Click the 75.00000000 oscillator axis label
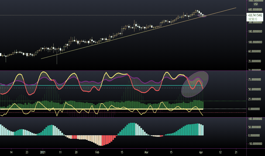 click(x=254, y=79)
